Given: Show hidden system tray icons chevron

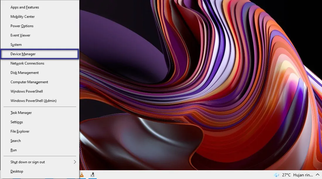Looking at the screenshot, I should 317,175.
